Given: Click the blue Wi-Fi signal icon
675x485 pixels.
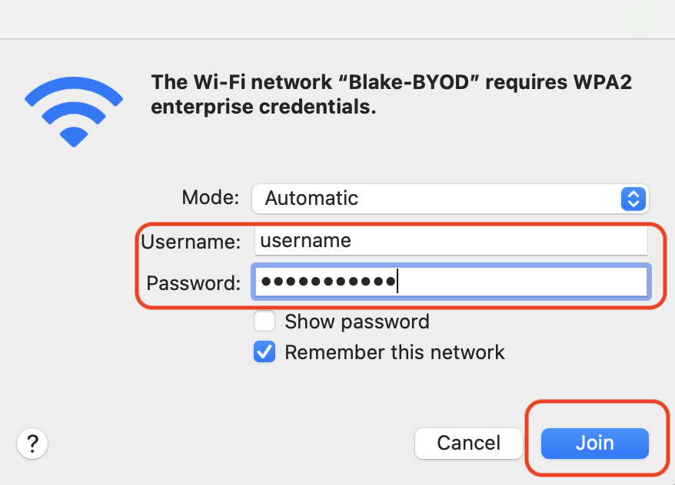Looking at the screenshot, I should pyautogui.click(x=74, y=112).
